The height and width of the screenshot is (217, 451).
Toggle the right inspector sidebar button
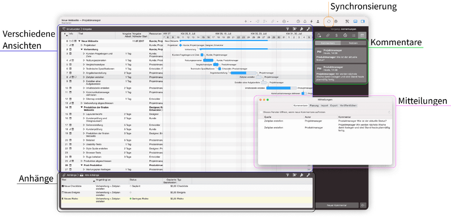[x=363, y=21]
